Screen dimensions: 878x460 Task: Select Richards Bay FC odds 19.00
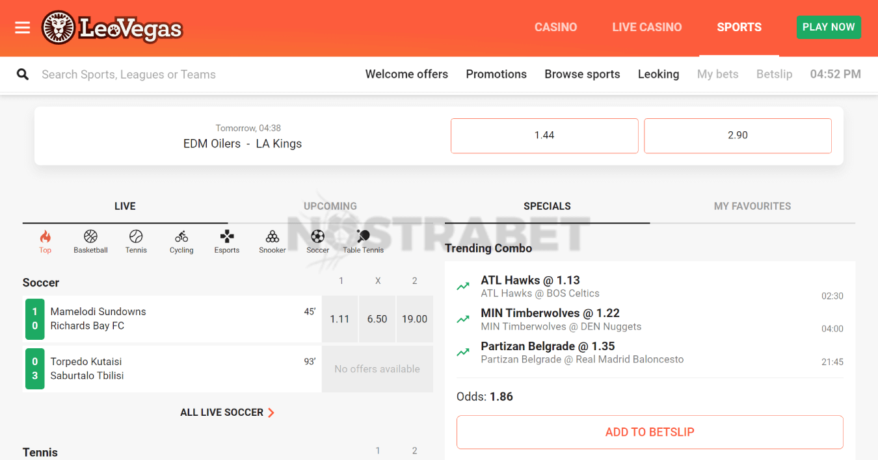[415, 319]
